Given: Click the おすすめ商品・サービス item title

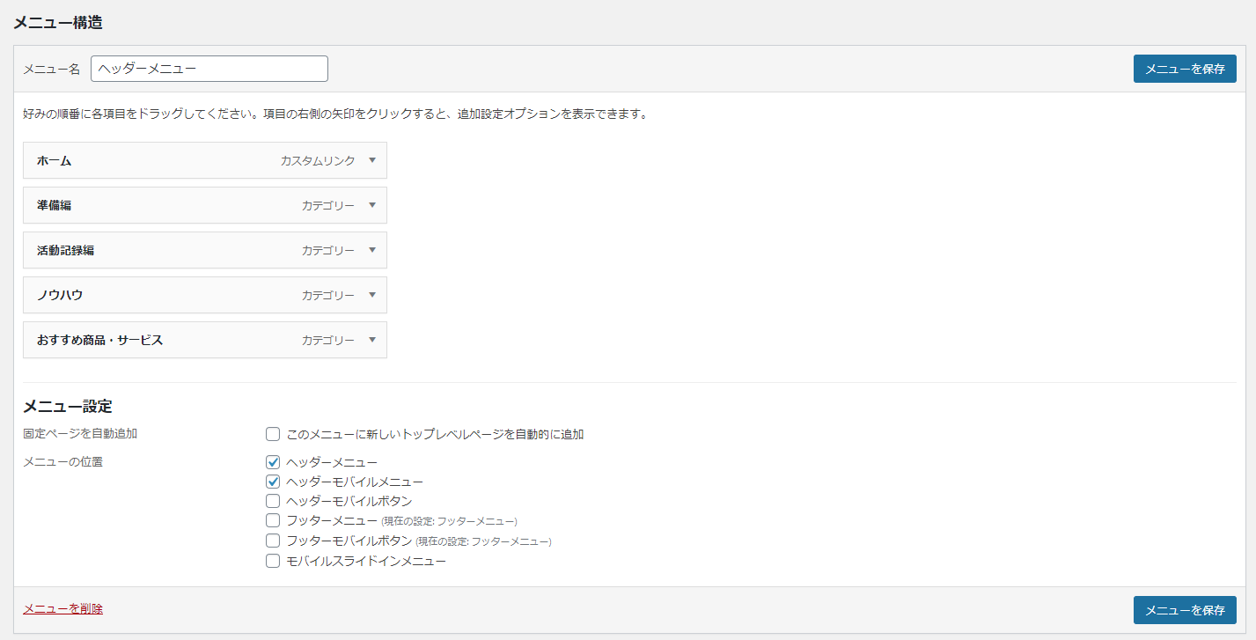Looking at the screenshot, I should [x=99, y=341].
